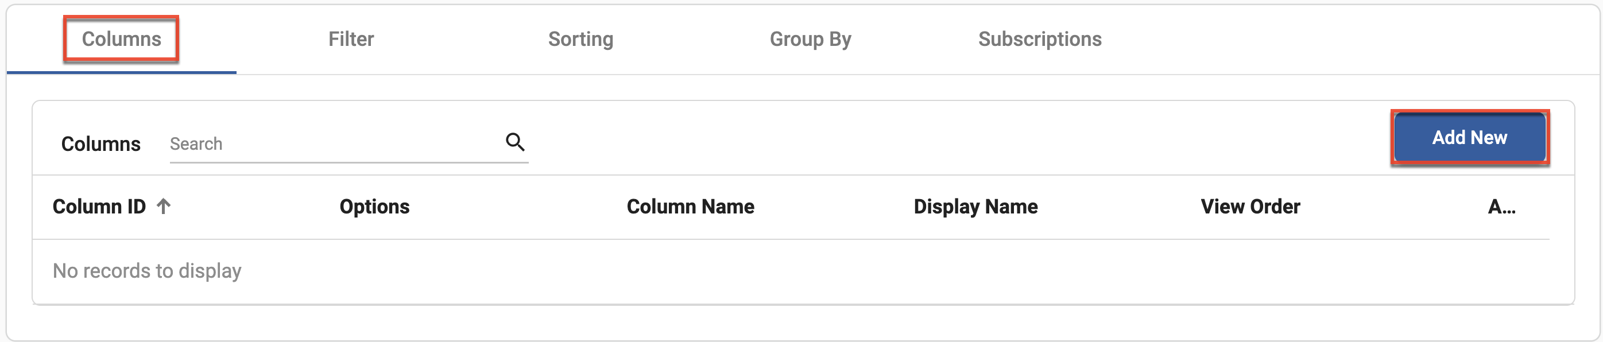Sort the table by Display Name

point(974,207)
